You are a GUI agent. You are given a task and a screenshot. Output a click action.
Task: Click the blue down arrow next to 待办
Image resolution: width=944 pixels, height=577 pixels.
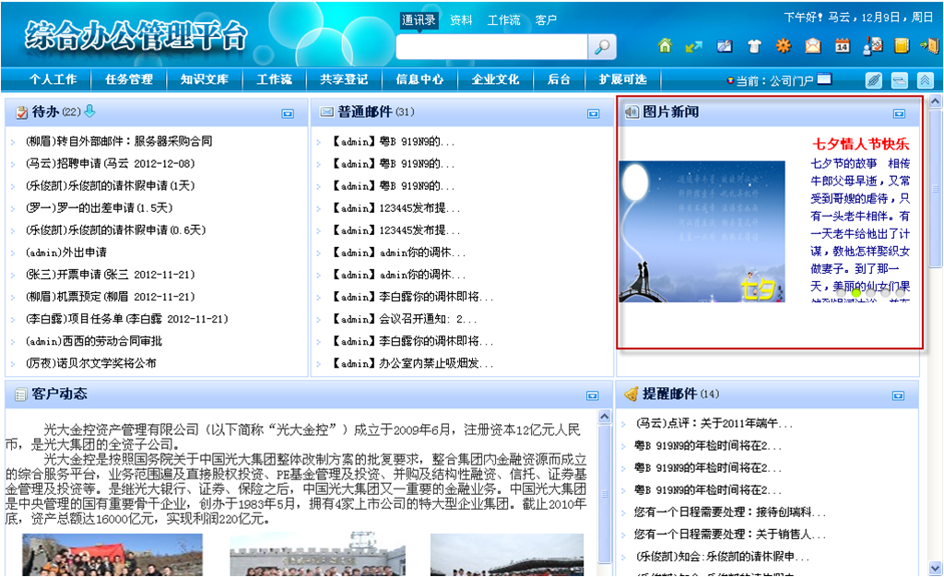pyautogui.click(x=89, y=111)
